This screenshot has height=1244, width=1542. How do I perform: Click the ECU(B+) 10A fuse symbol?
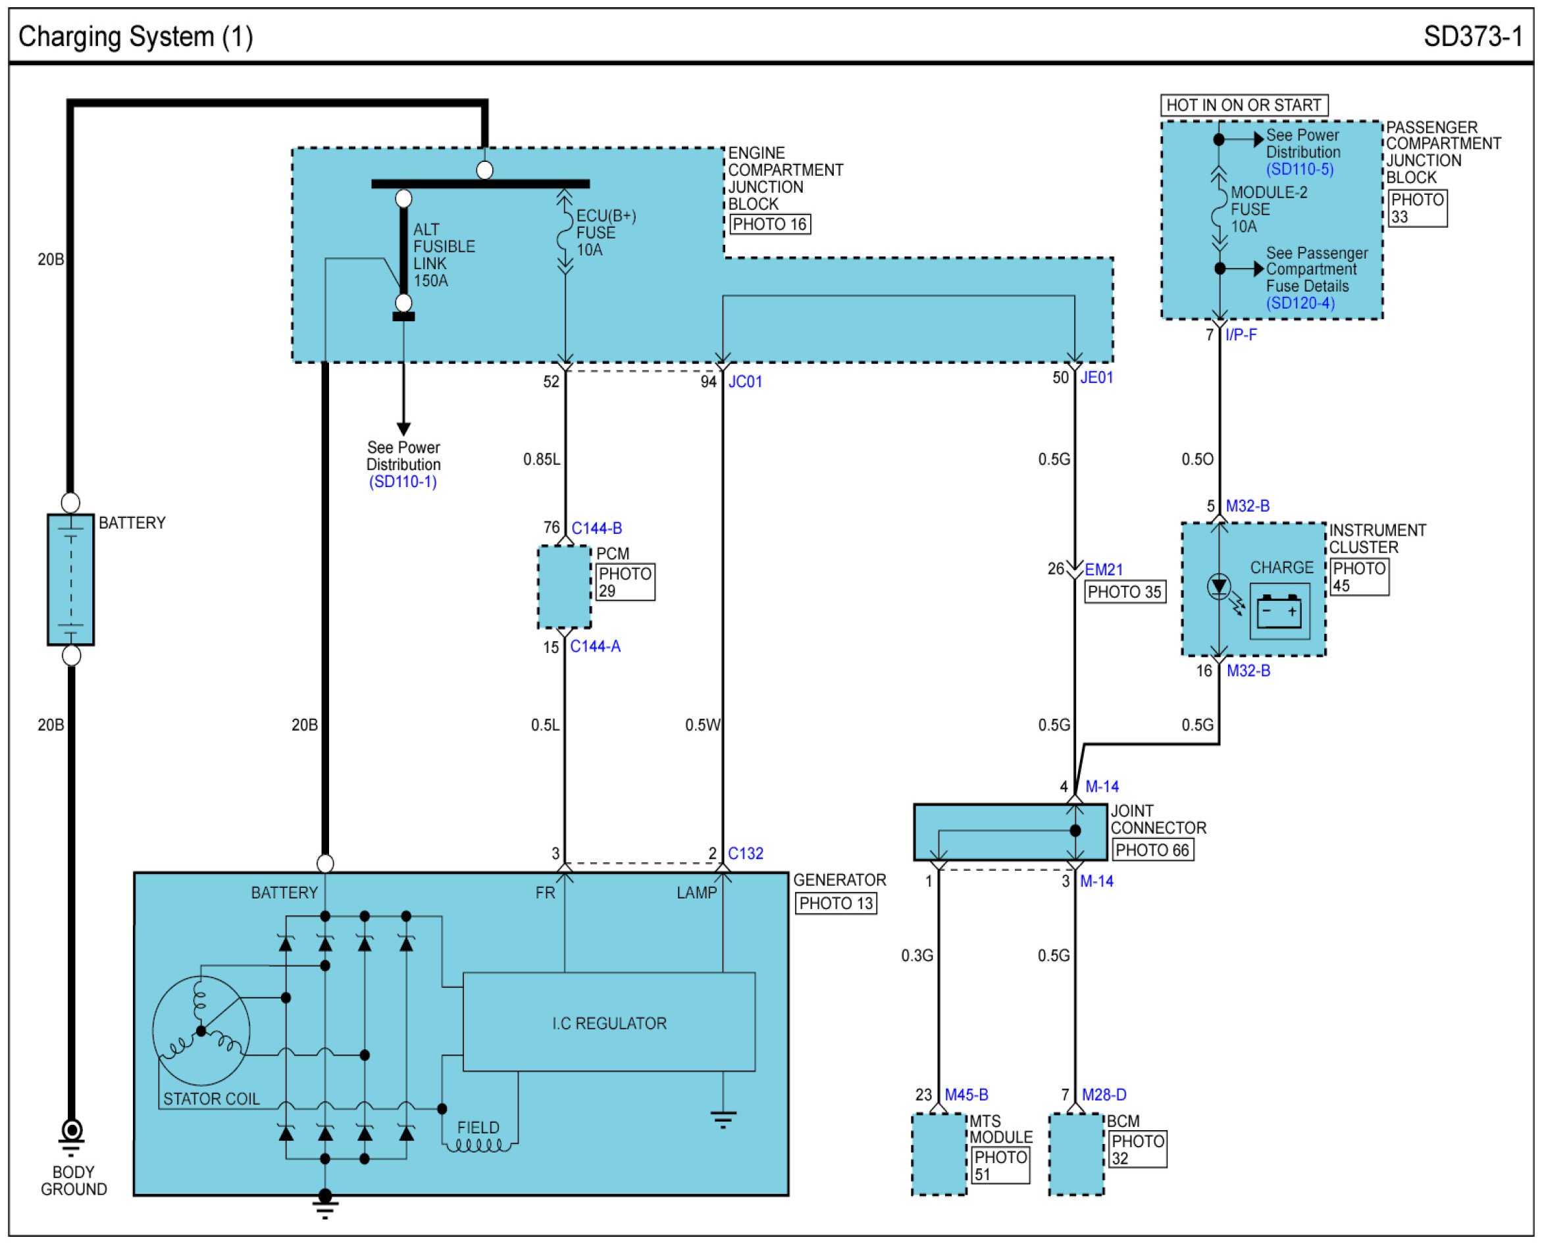click(565, 233)
